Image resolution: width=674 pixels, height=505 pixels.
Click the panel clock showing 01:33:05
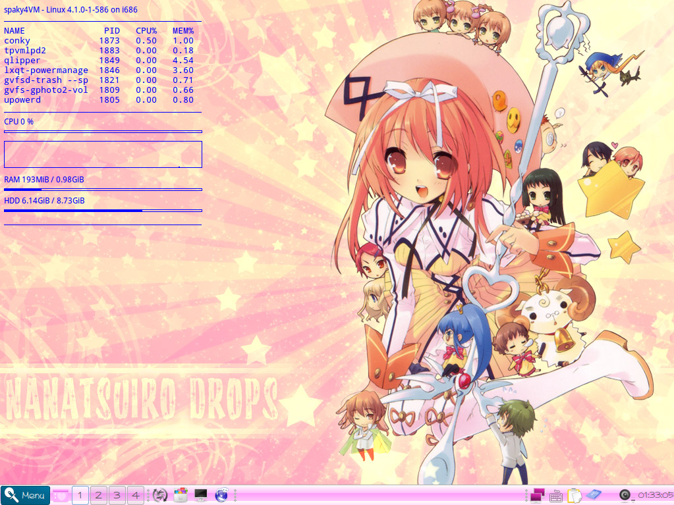[x=656, y=495]
